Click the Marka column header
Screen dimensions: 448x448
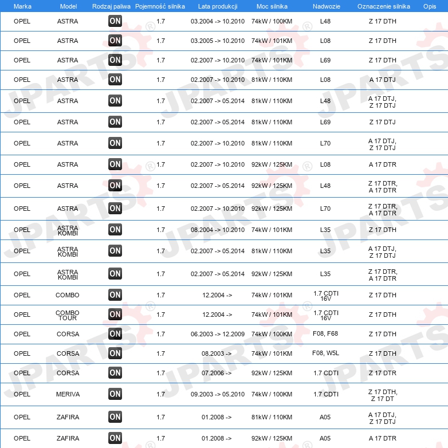coord(22,6)
